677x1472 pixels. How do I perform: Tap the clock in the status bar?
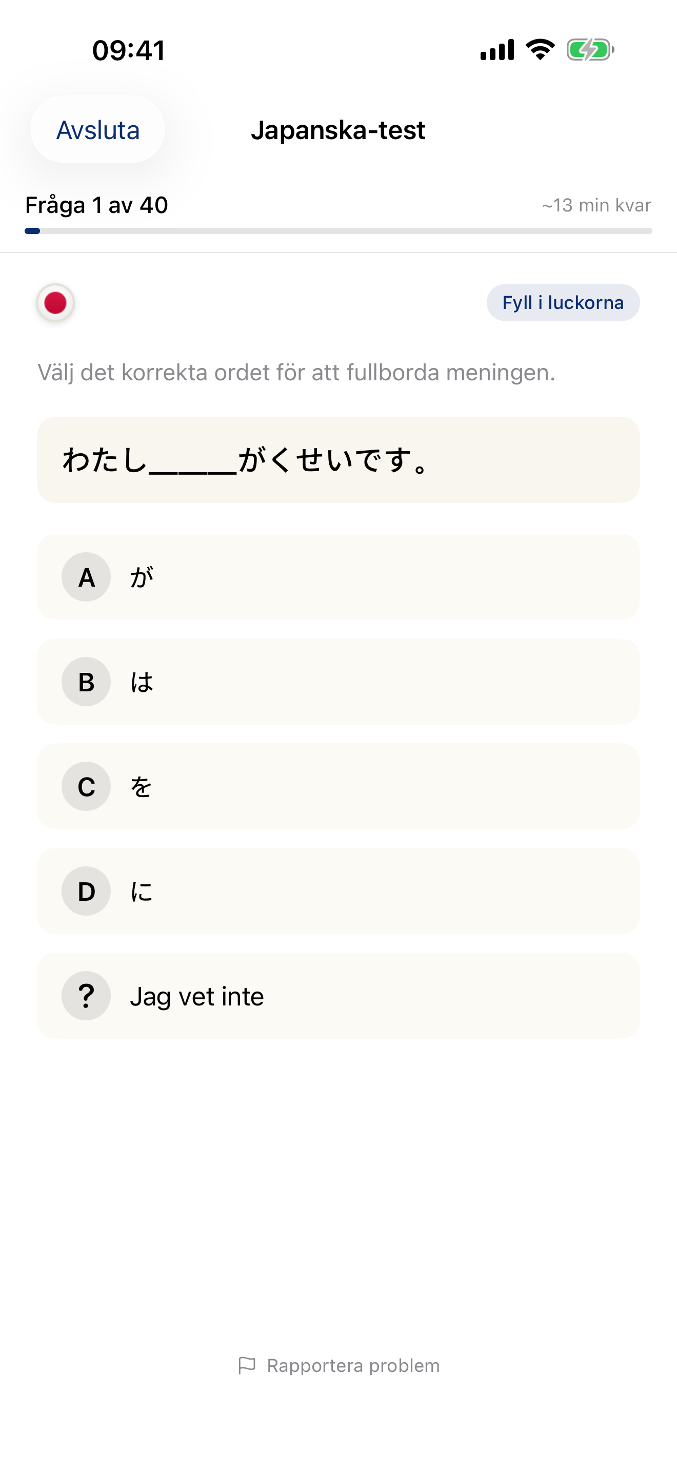click(x=128, y=50)
